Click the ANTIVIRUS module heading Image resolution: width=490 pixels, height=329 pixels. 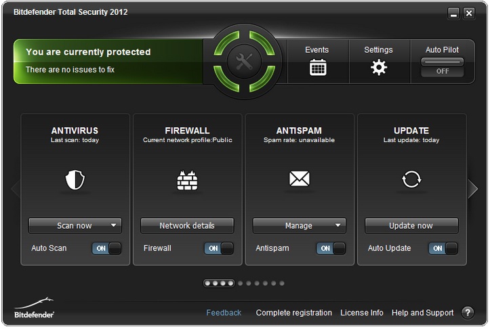(75, 131)
